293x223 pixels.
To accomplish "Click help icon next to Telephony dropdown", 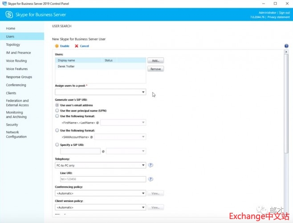I will tap(151, 165).
